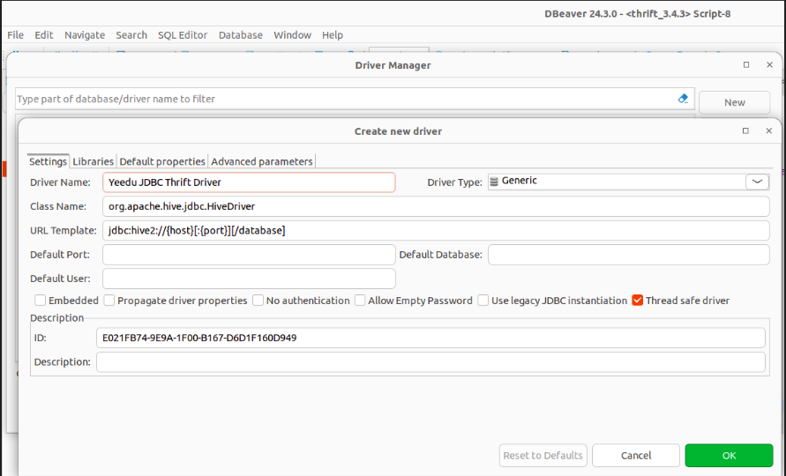Image resolution: width=786 pixels, height=476 pixels.
Task: Open the Window menu
Action: 292,35
